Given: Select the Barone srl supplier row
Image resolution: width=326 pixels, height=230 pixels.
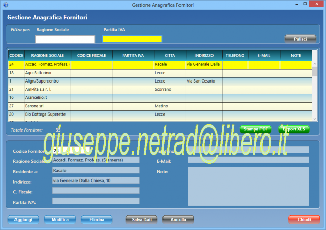Looking at the screenshot, I should click(x=160, y=106).
